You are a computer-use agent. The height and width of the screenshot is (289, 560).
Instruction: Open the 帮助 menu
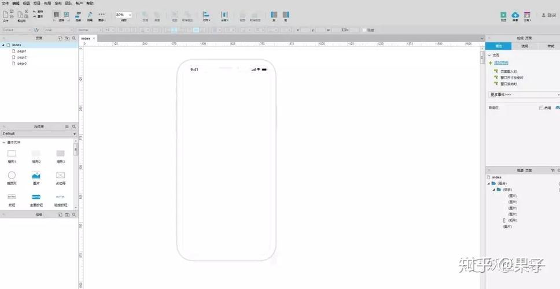[x=90, y=3]
